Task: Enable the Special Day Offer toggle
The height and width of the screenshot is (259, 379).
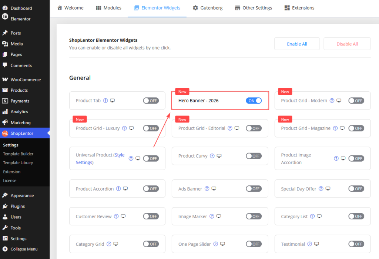Action: click(356, 188)
